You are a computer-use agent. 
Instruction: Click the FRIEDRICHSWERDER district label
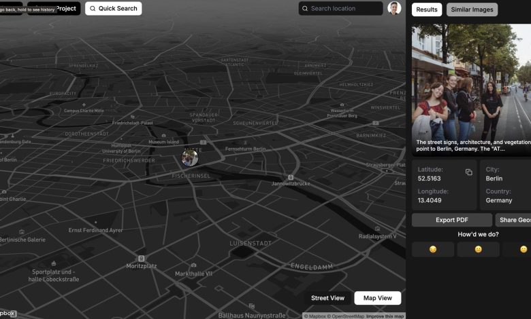(129, 161)
